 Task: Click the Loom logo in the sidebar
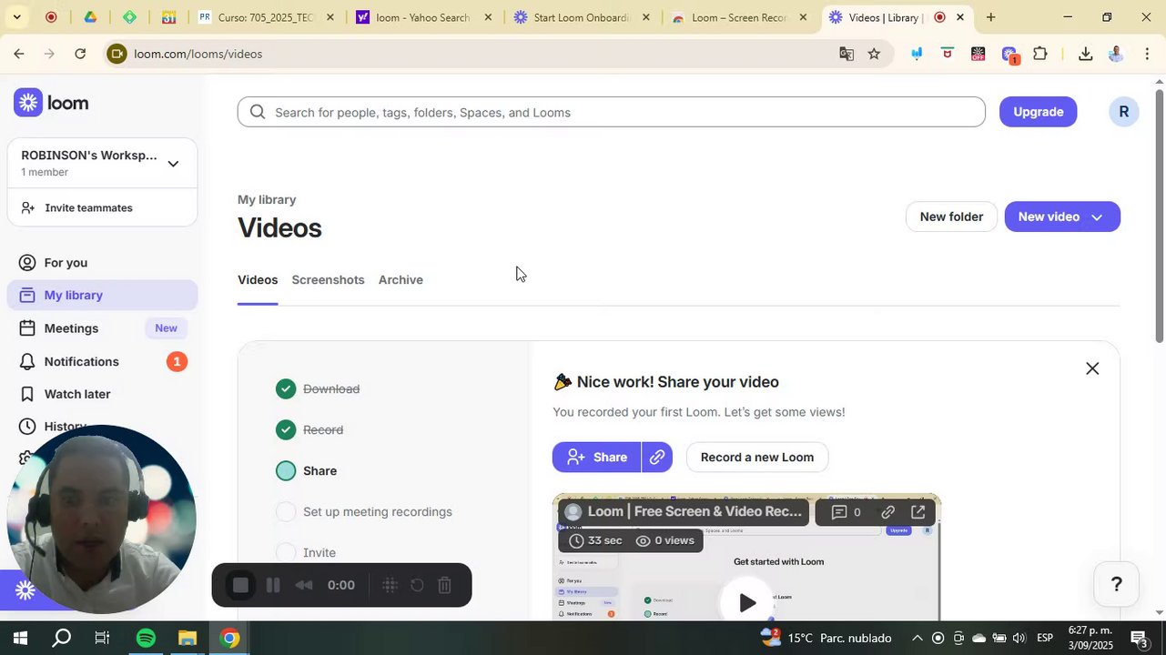(51, 103)
